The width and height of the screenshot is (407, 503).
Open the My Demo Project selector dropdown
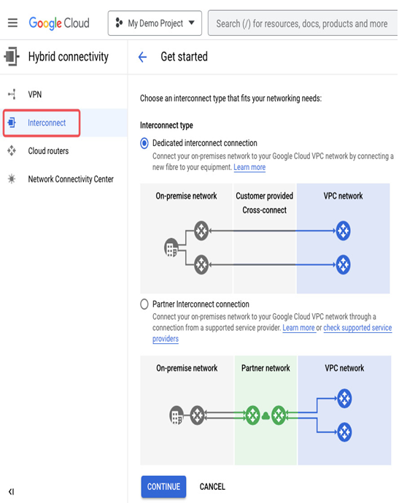[x=155, y=23]
